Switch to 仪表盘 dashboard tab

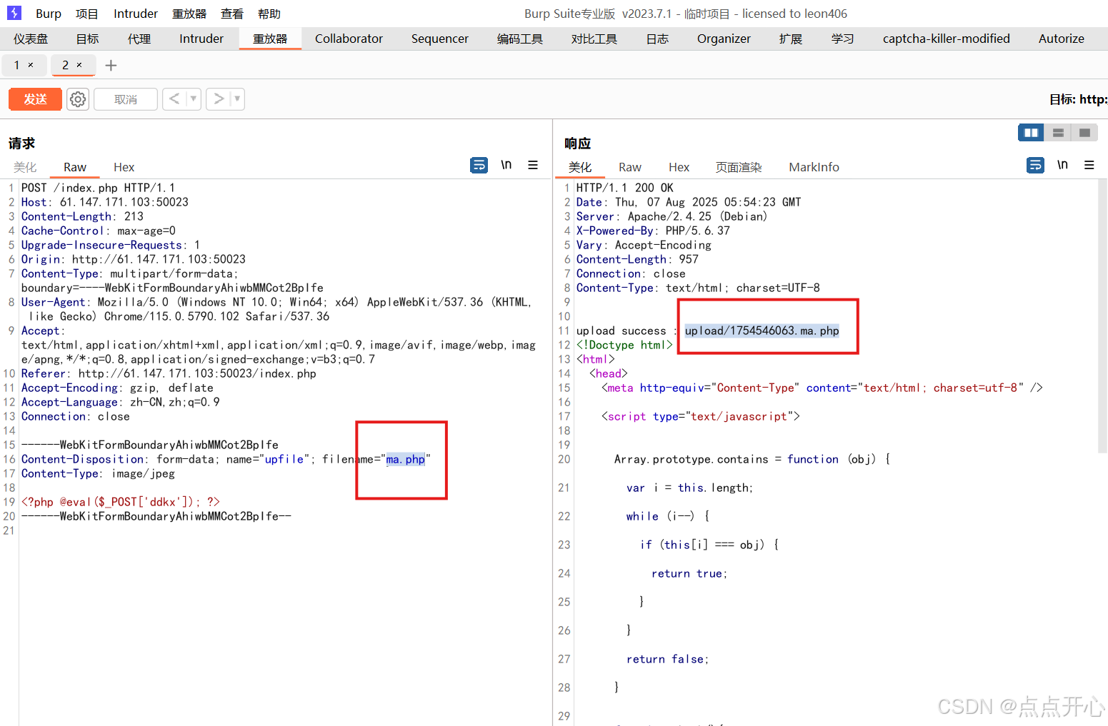pyautogui.click(x=31, y=39)
